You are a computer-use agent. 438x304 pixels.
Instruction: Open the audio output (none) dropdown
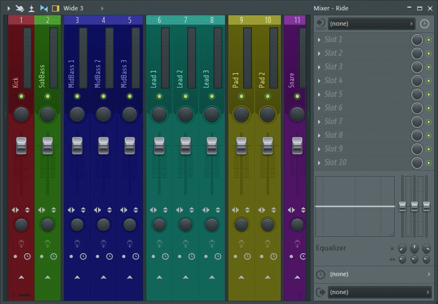click(x=380, y=292)
